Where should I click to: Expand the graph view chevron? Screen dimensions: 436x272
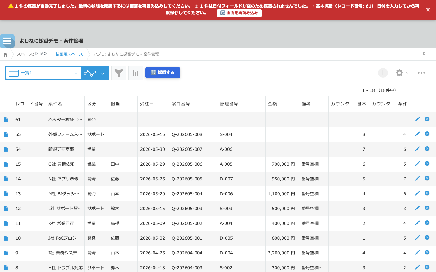click(103, 73)
